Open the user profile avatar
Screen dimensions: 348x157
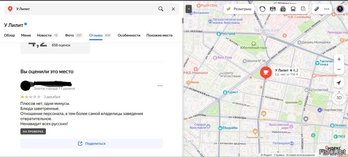pos(340,9)
